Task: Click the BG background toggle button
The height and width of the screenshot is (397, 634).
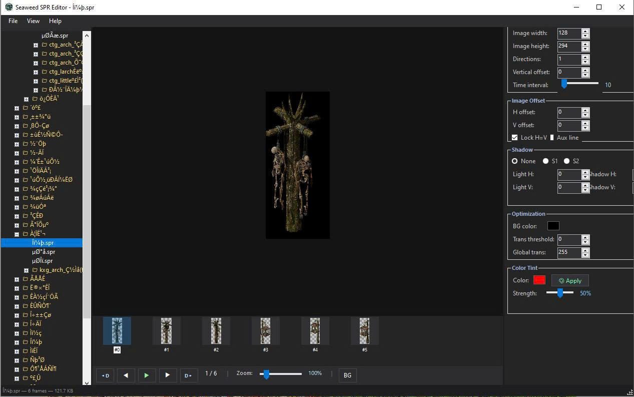Action: pyautogui.click(x=347, y=375)
